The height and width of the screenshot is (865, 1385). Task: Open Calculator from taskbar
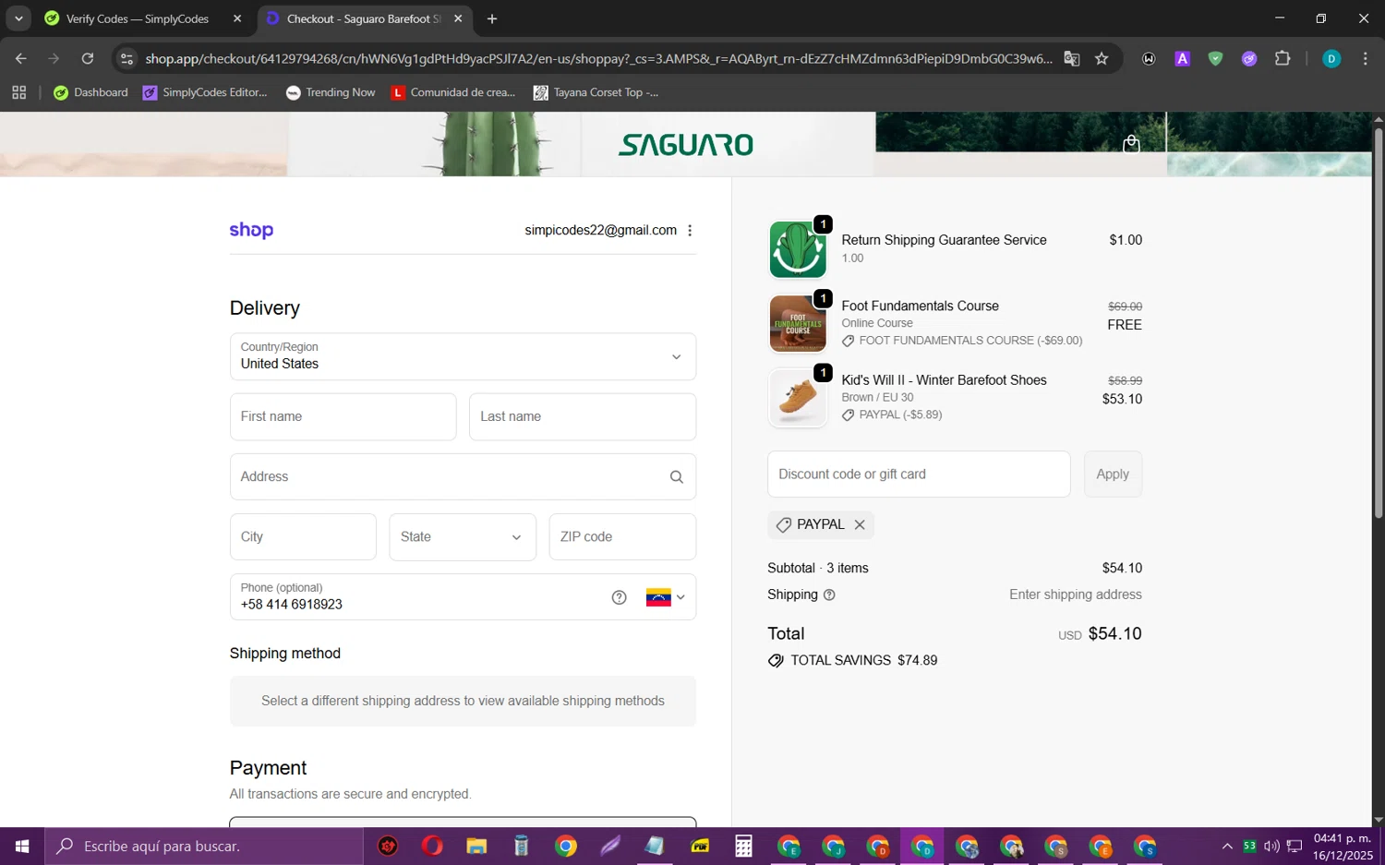[x=743, y=847]
